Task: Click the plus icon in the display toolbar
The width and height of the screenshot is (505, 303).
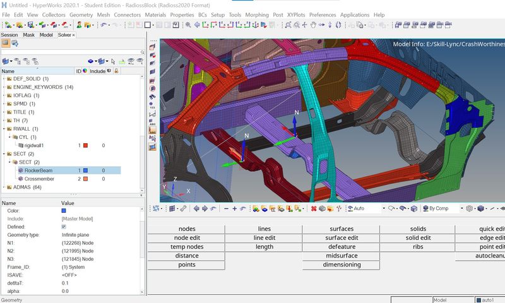Action: click(234, 209)
